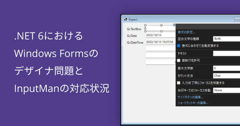
Task: Expand 矢印キーでのフォーカス移動 dropdown showing None
Action: click(x=226, y=90)
